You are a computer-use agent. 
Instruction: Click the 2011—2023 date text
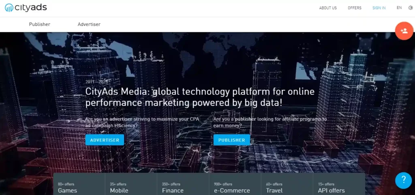(96, 82)
